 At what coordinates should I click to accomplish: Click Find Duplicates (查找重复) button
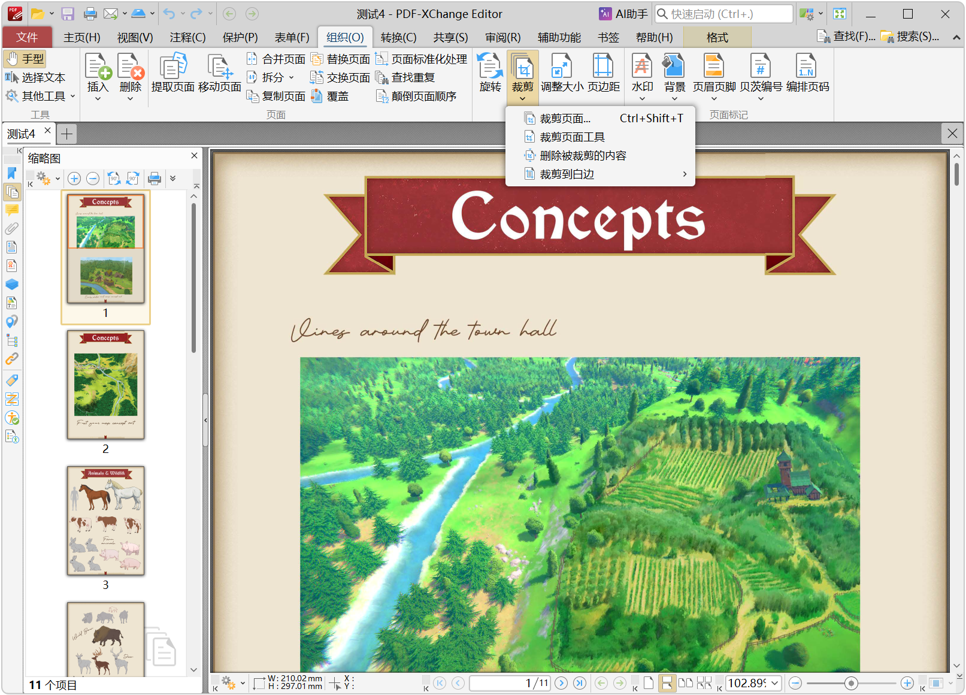[x=405, y=77]
